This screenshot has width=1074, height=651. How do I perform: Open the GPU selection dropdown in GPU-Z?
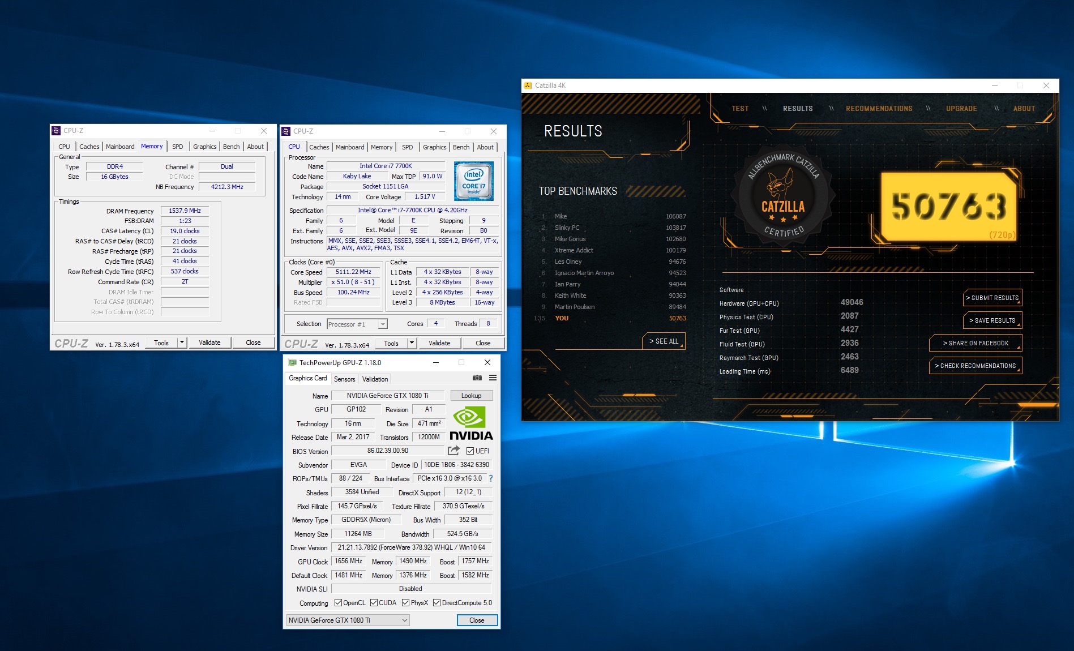click(x=348, y=620)
